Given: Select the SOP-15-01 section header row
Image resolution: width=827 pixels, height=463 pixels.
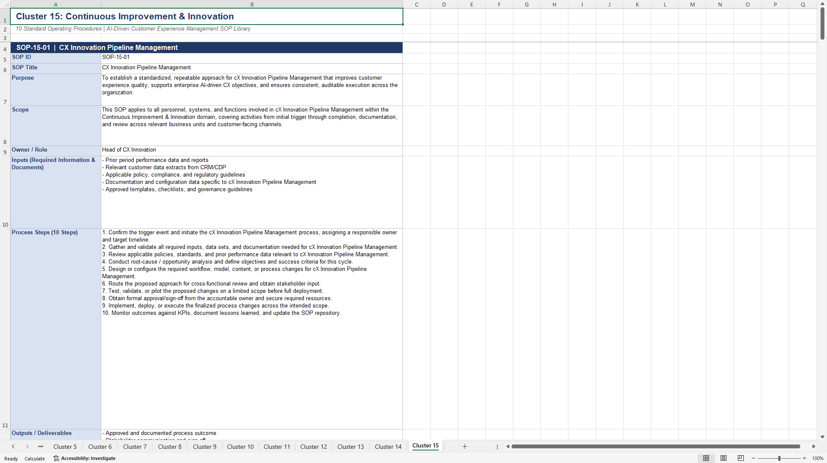Looking at the screenshot, I should tap(207, 47).
